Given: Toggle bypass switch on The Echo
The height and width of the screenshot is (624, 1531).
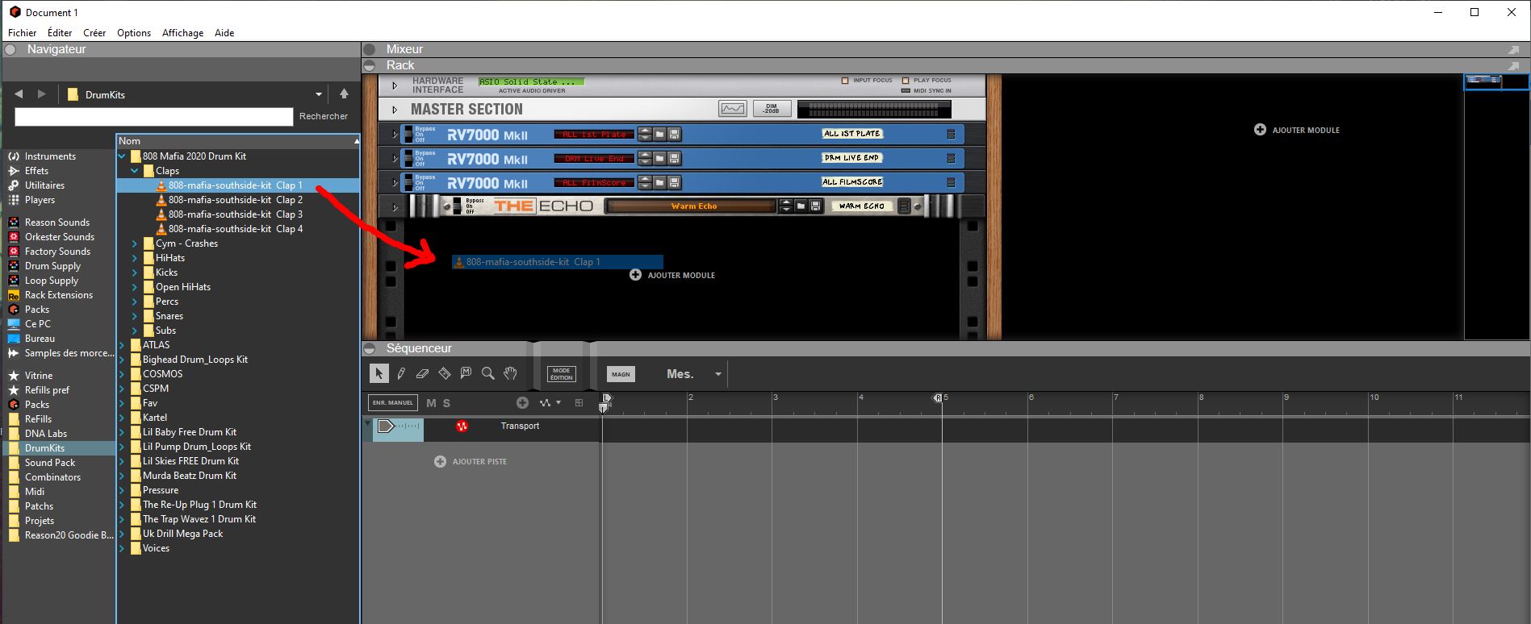Looking at the screenshot, I should tap(457, 206).
